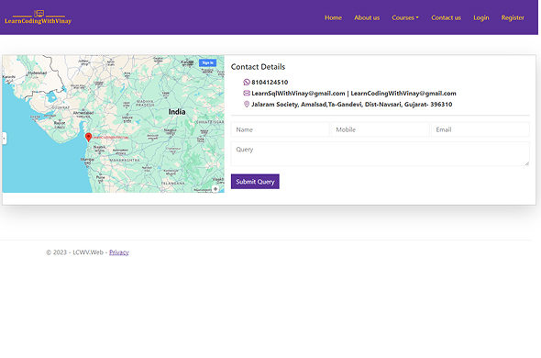Click the address location pin icon
This screenshot has width=541, height=358.
247,104
